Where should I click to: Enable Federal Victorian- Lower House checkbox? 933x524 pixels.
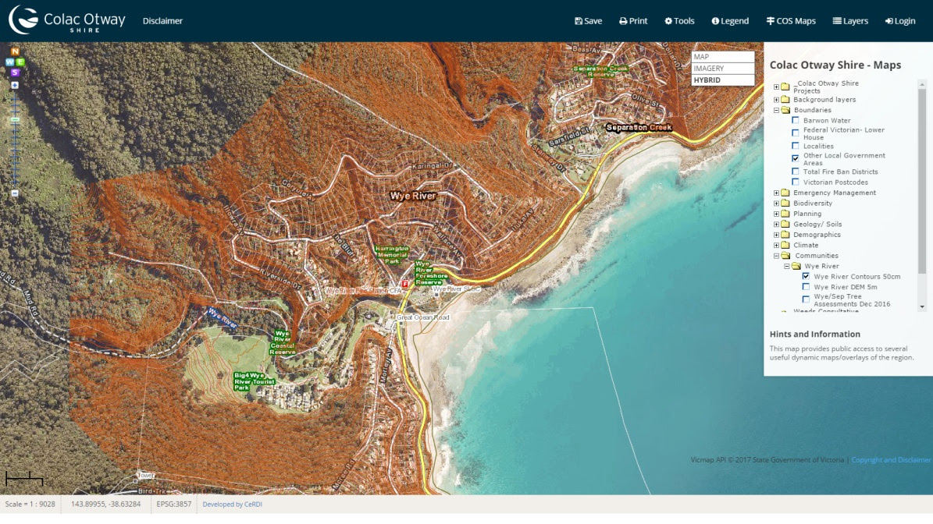coord(796,133)
